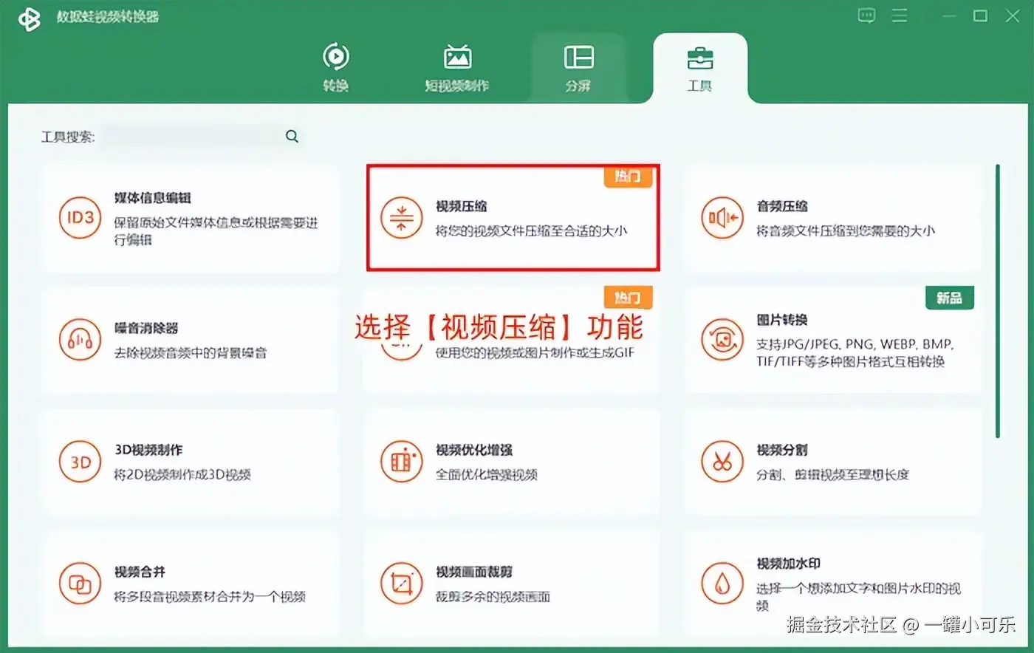This screenshot has height=653, width=1034.
Task: Open the 视频合并 merge icon
Action: pyautogui.click(x=80, y=584)
